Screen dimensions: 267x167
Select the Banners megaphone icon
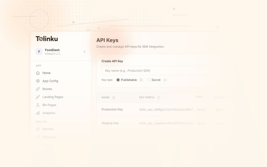tap(38, 129)
